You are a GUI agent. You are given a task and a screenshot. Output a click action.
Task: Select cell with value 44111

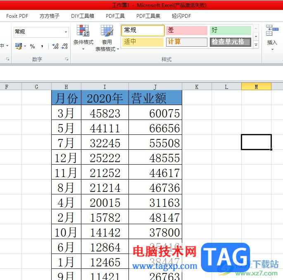point(105,127)
